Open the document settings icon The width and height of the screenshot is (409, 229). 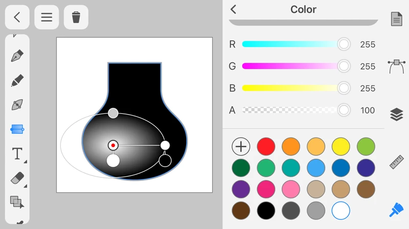396,19
